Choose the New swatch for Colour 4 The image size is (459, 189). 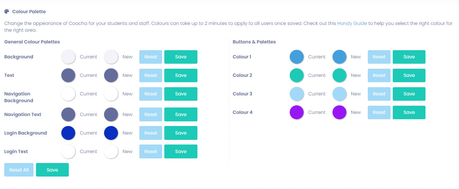[x=339, y=112]
